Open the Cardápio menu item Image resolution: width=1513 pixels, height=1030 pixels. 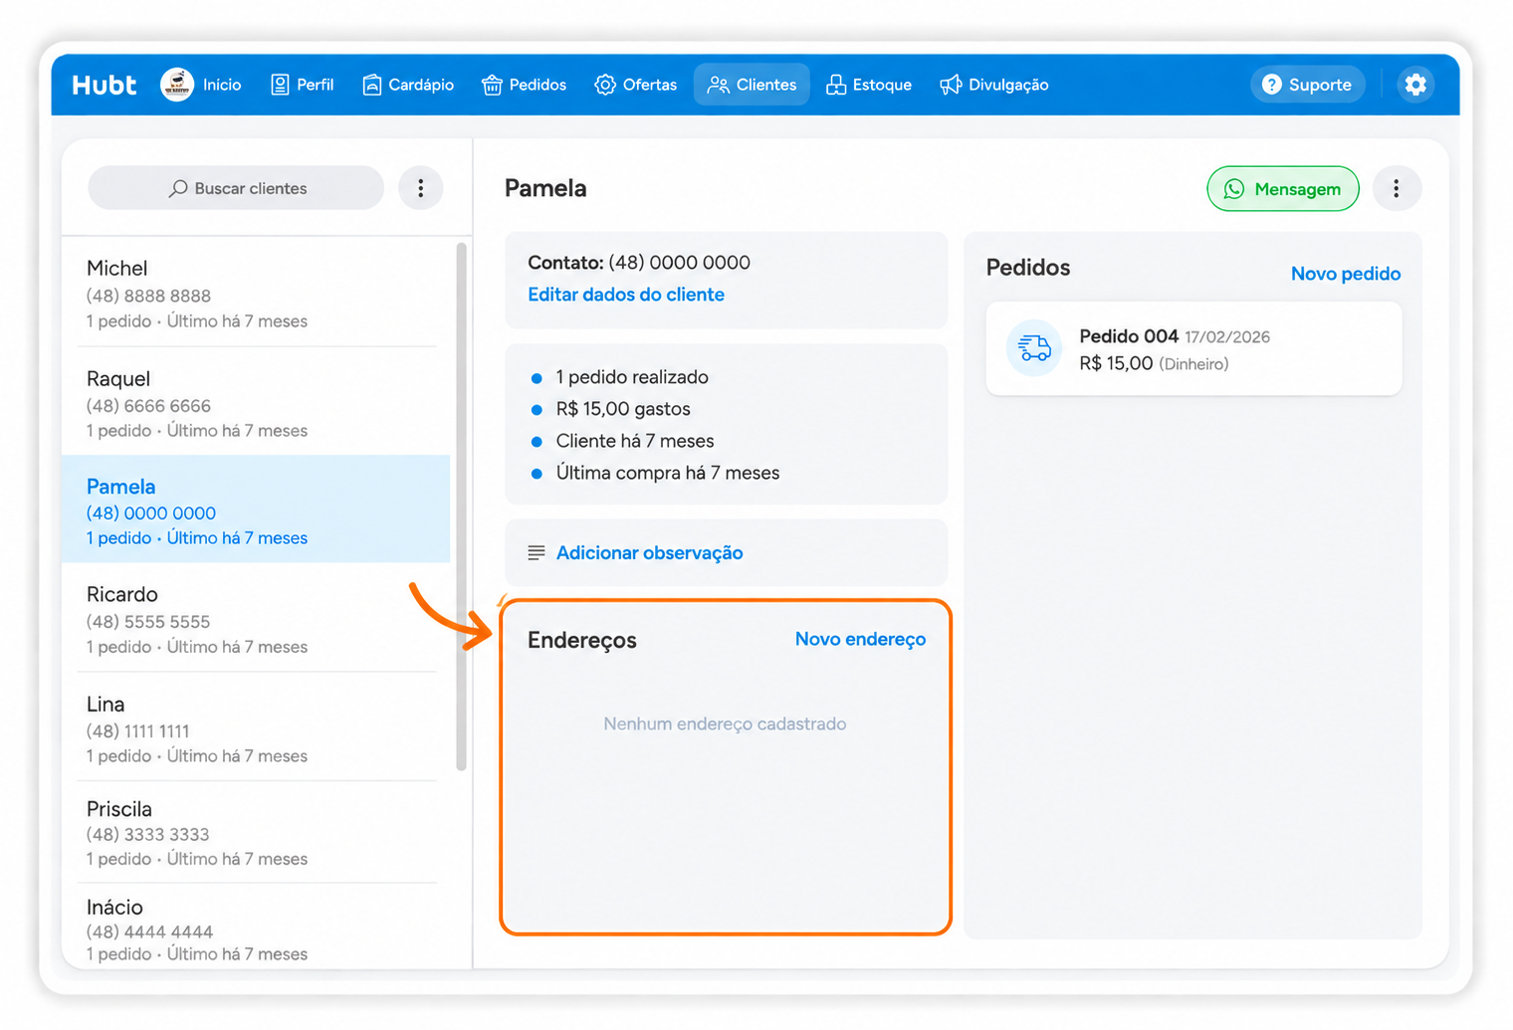408,85
